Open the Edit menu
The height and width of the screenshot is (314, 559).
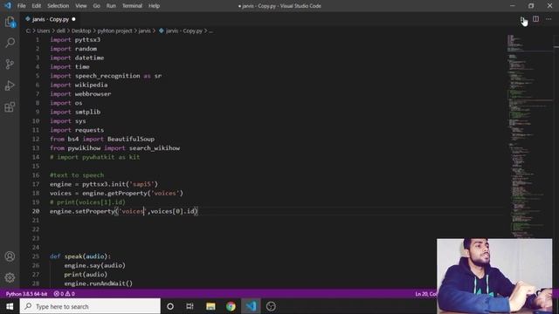(37, 6)
